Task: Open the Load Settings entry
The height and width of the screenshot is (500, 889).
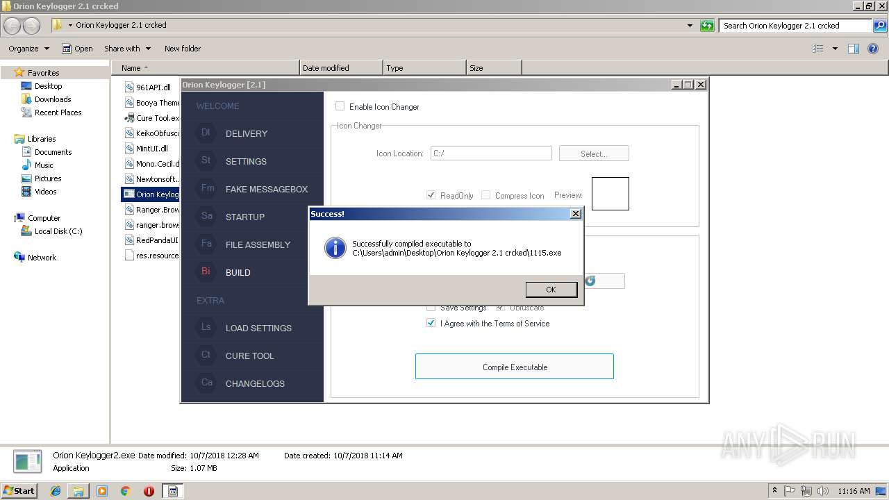Action: click(x=258, y=328)
